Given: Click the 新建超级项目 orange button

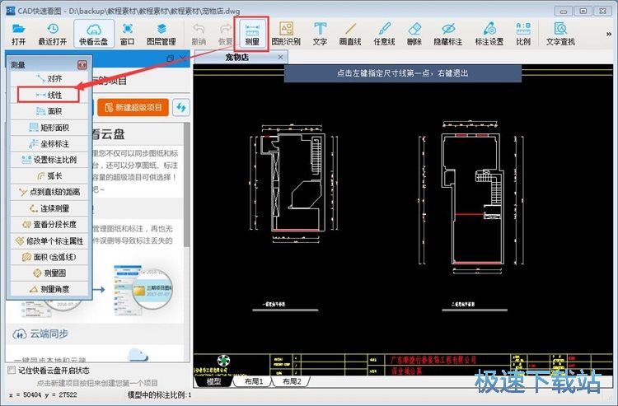Looking at the screenshot, I should [133, 107].
